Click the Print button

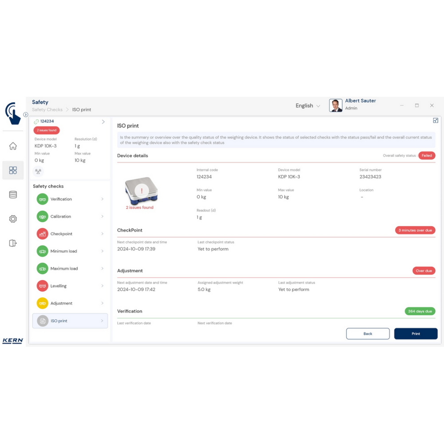point(416,334)
